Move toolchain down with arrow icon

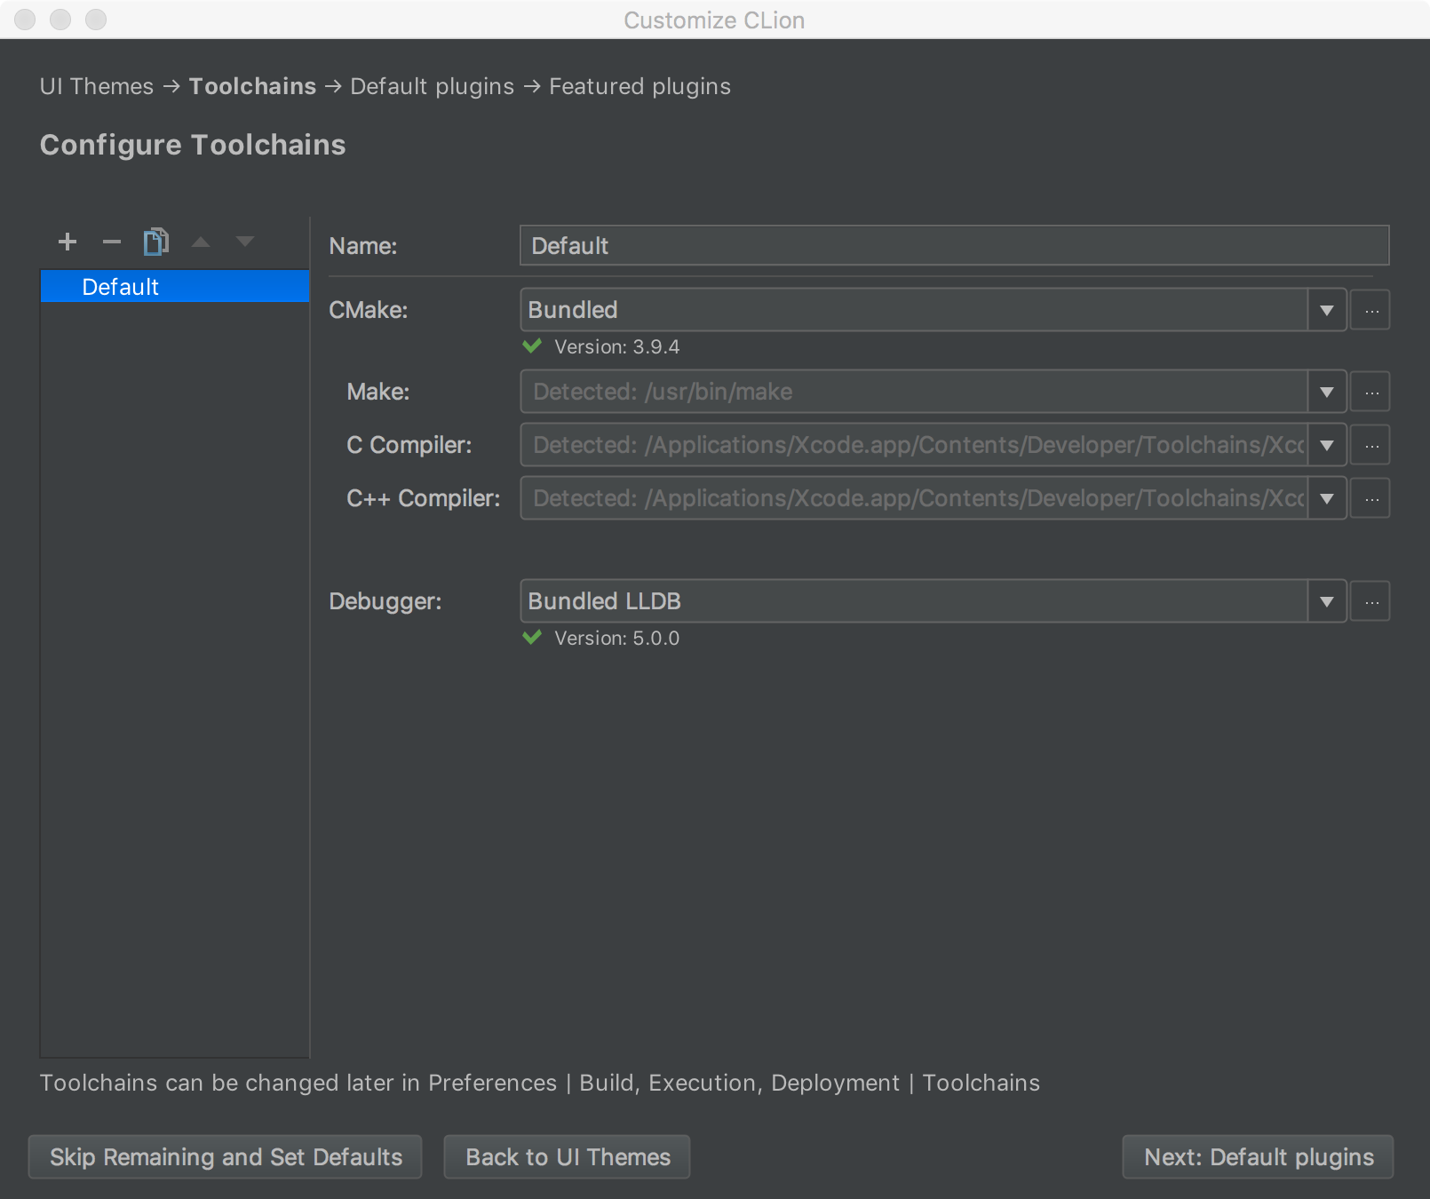click(x=245, y=242)
